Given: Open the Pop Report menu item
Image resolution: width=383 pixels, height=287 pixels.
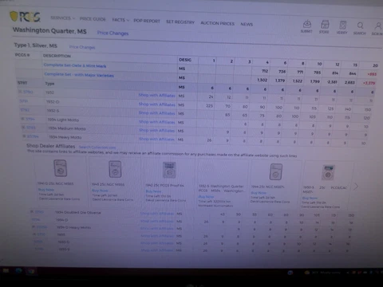Looking at the screenshot, I should 147,21.
